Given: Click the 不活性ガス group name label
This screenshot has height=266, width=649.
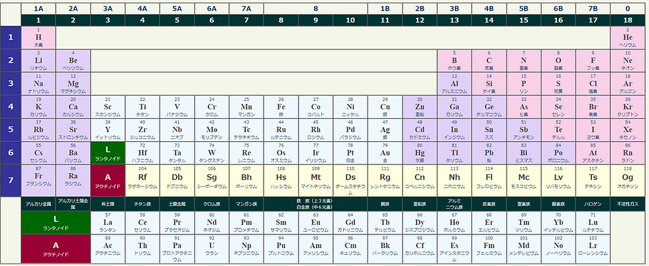Looking at the screenshot, I should pyautogui.click(x=628, y=204).
